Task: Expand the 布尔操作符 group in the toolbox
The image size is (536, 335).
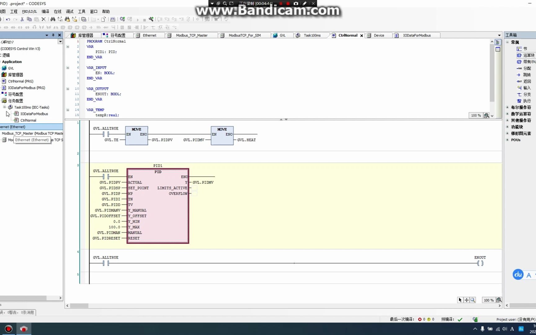Action: click(x=507, y=107)
